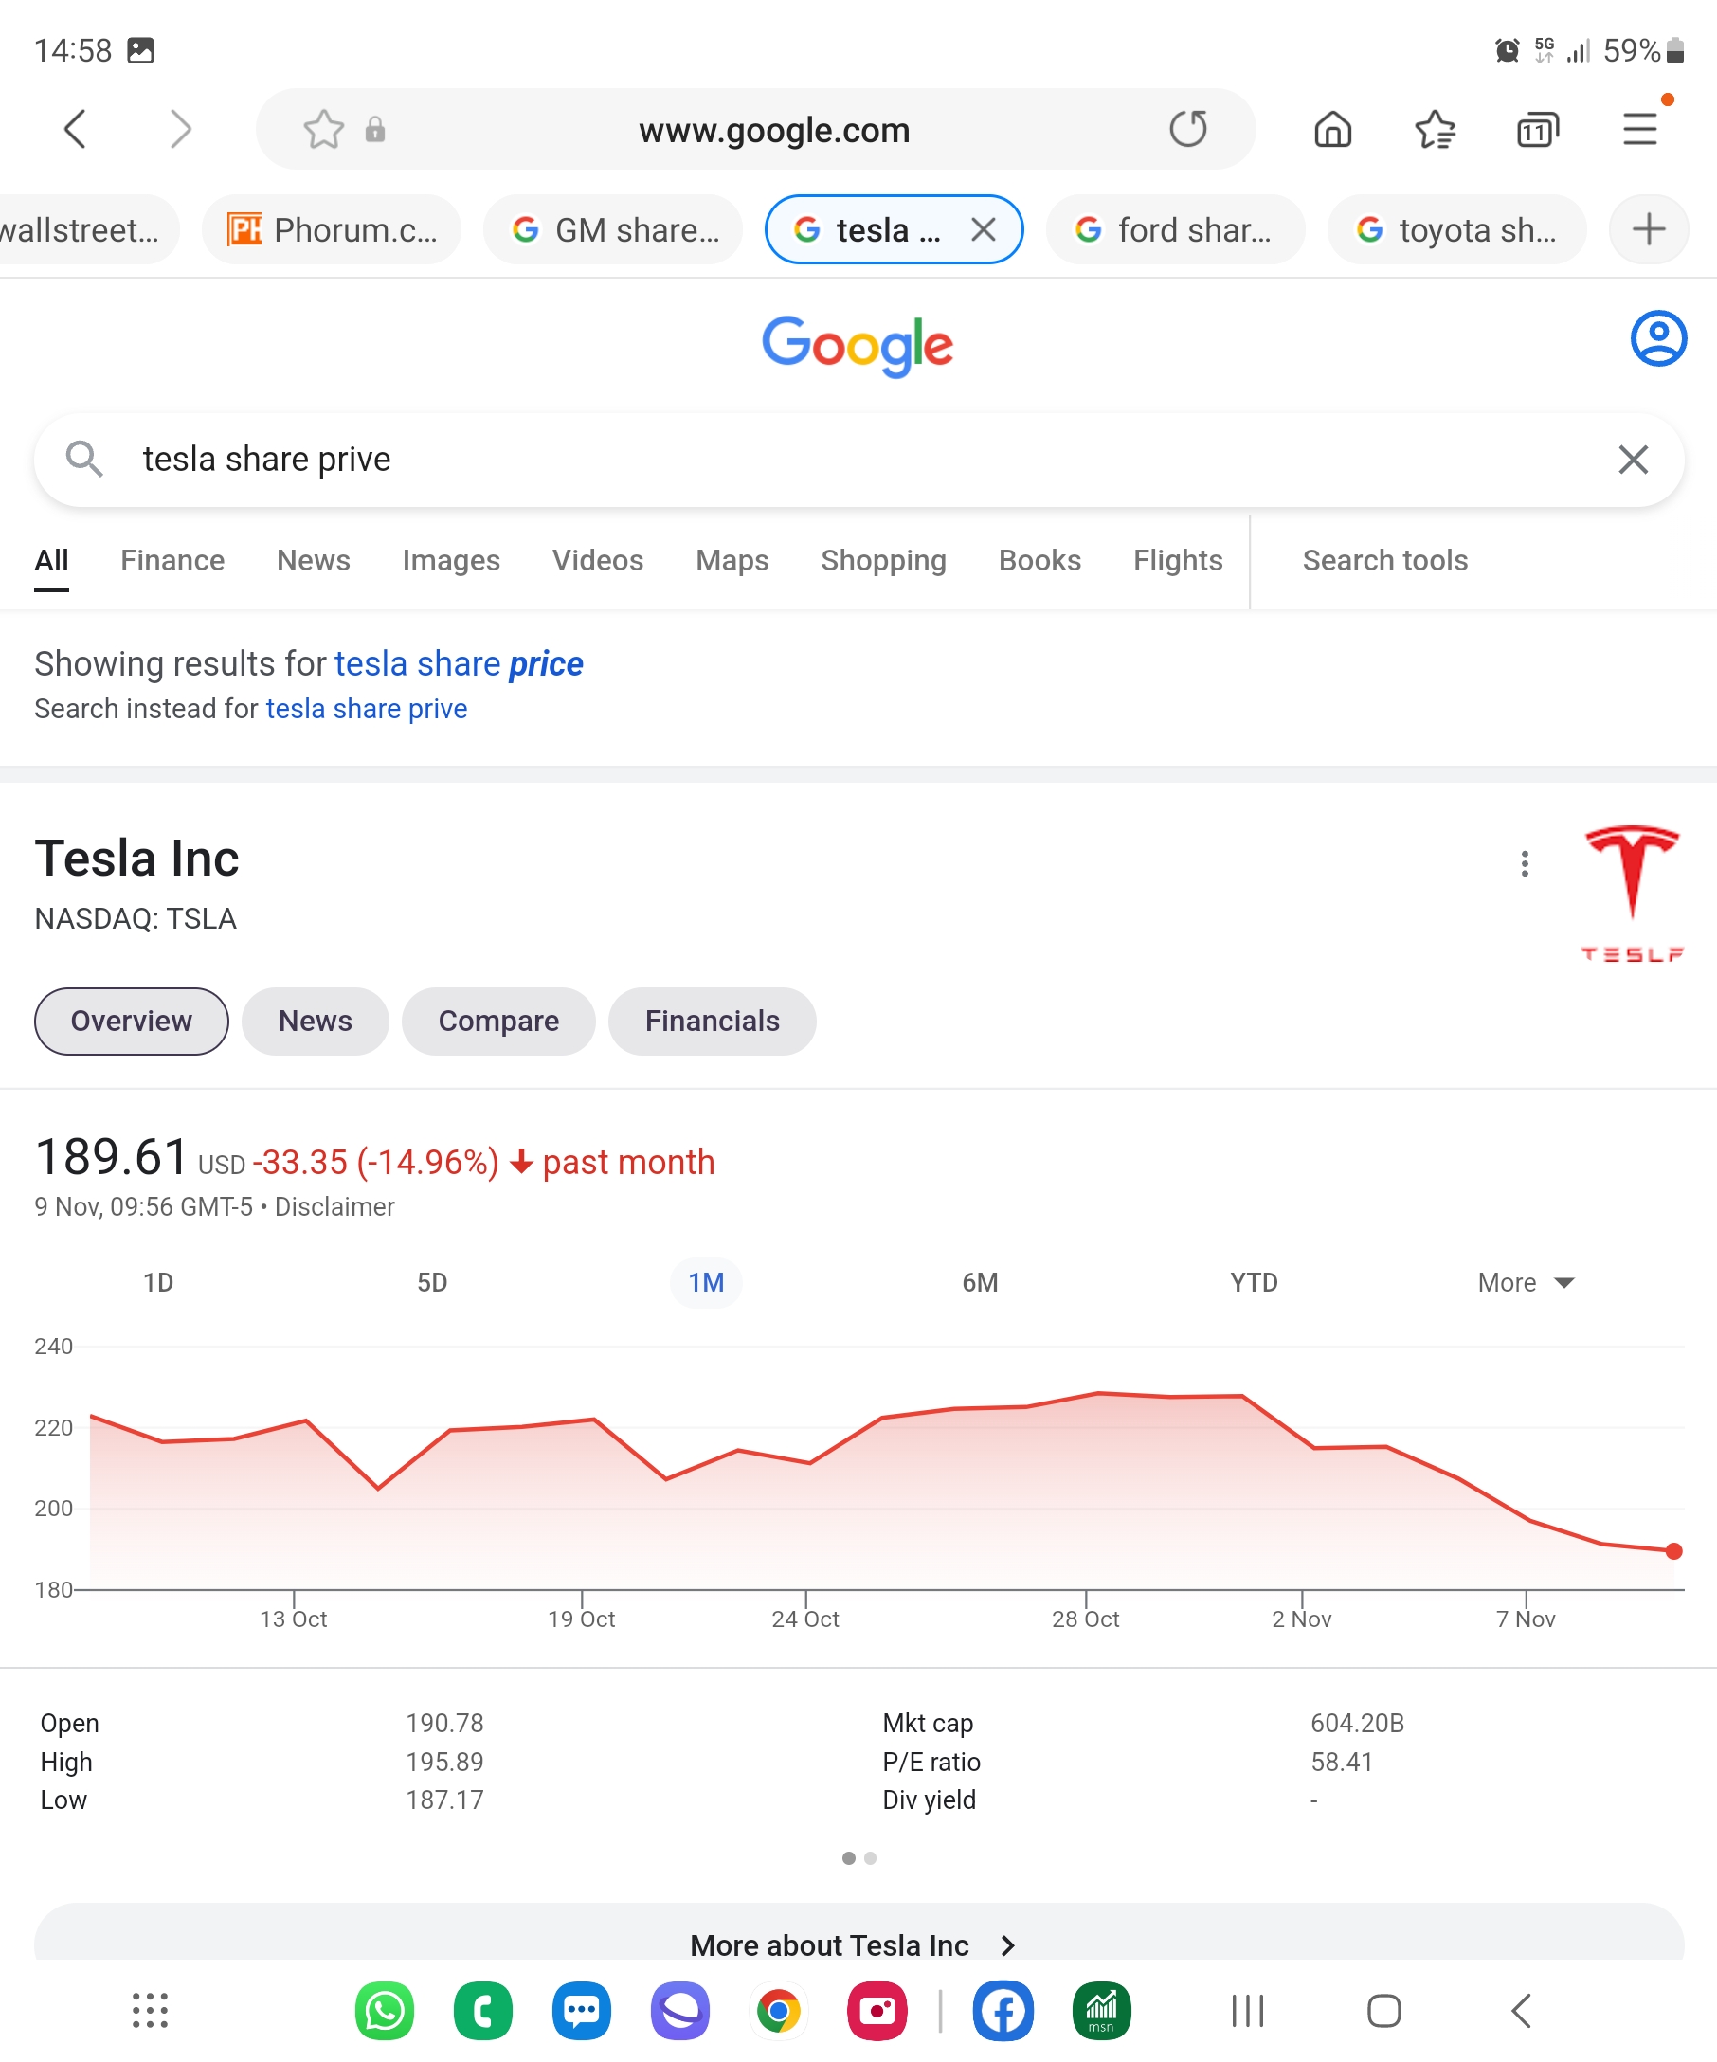The height and width of the screenshot is (2062, 1717).
Task: Switch to the Finance search tab
Action: [172, 560]
